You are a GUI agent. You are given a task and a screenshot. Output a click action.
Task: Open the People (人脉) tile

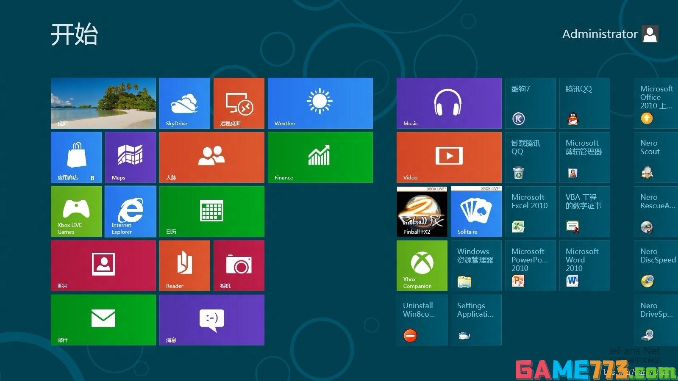pos(212,157)
